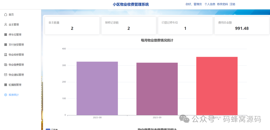Click the building icon for 物业报修管理
Image resolution: width=270 pixels, height=130 pixels.
coord(5,55)
